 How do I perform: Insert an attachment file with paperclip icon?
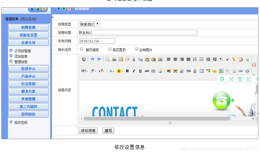[x=195, y=71]
